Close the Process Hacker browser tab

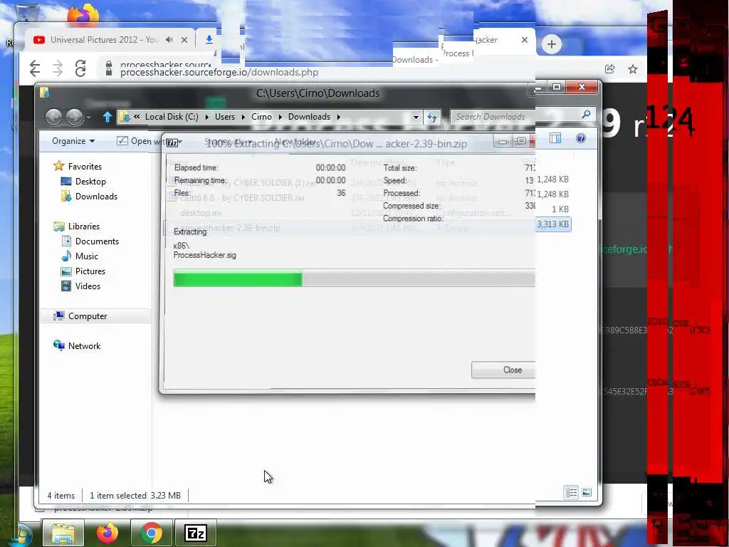[525, 40]
